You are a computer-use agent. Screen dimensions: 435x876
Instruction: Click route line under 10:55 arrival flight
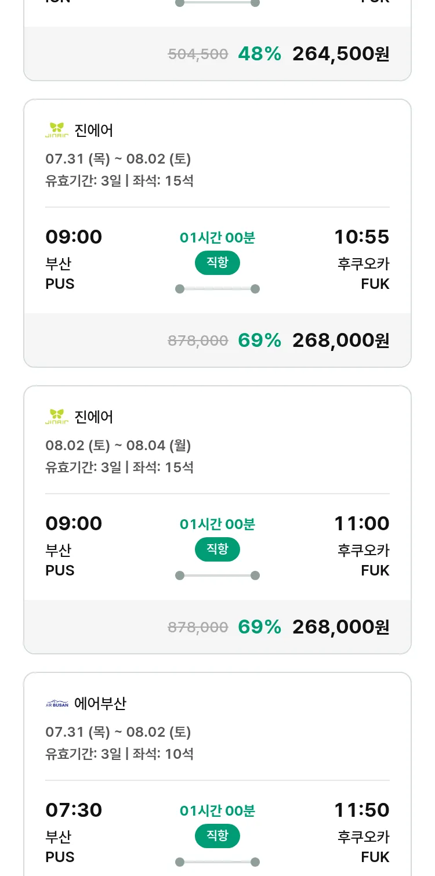click(x=217, y=289)
